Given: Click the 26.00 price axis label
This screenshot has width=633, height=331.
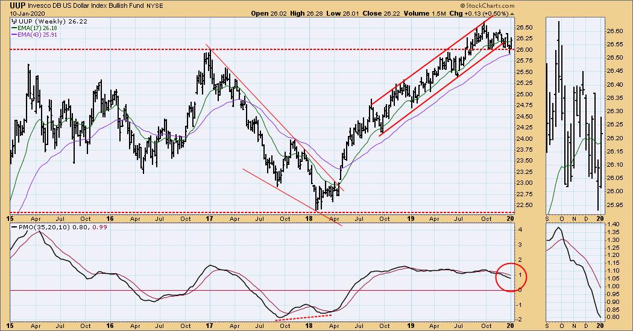Looking at the screenshot, I should [524, 49].
